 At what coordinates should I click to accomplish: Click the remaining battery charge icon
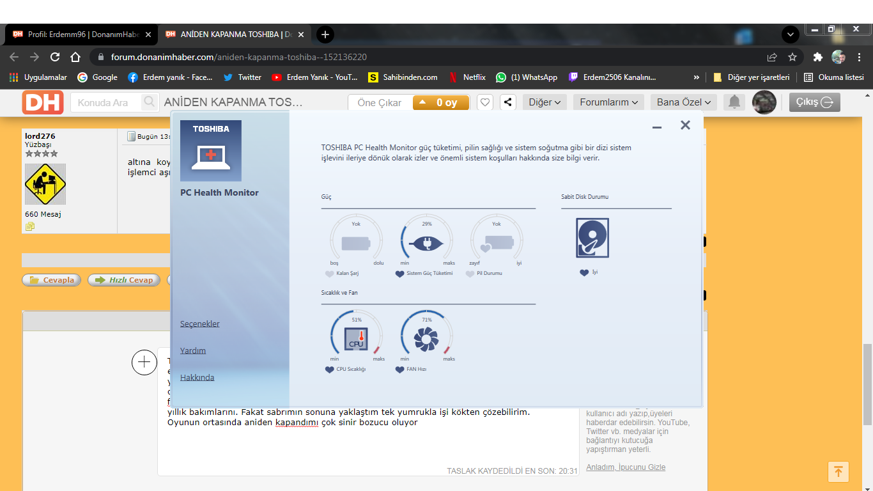[x=356, y=243]
